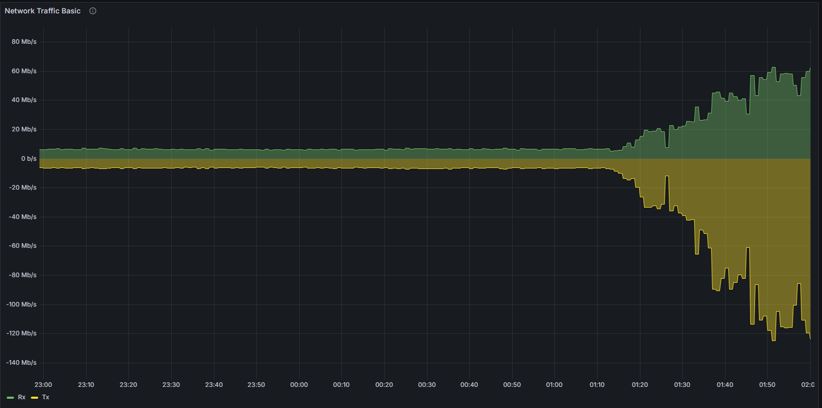The height and width of the screenshot is (408, 822).
Task: Click the yellow Tx legend color swatch
Action: (35, 398)
